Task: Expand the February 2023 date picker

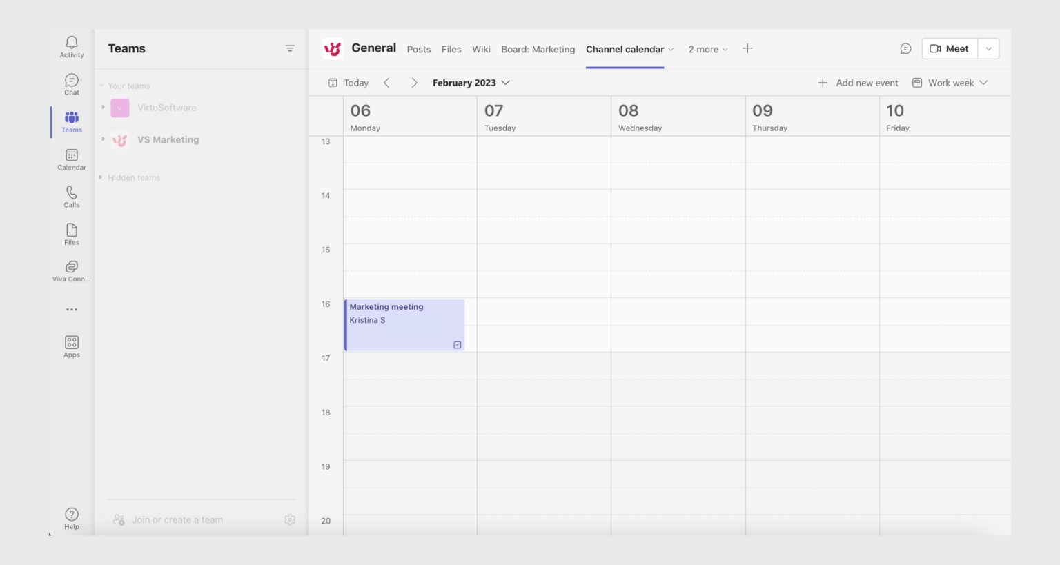Action: (471, 82)
